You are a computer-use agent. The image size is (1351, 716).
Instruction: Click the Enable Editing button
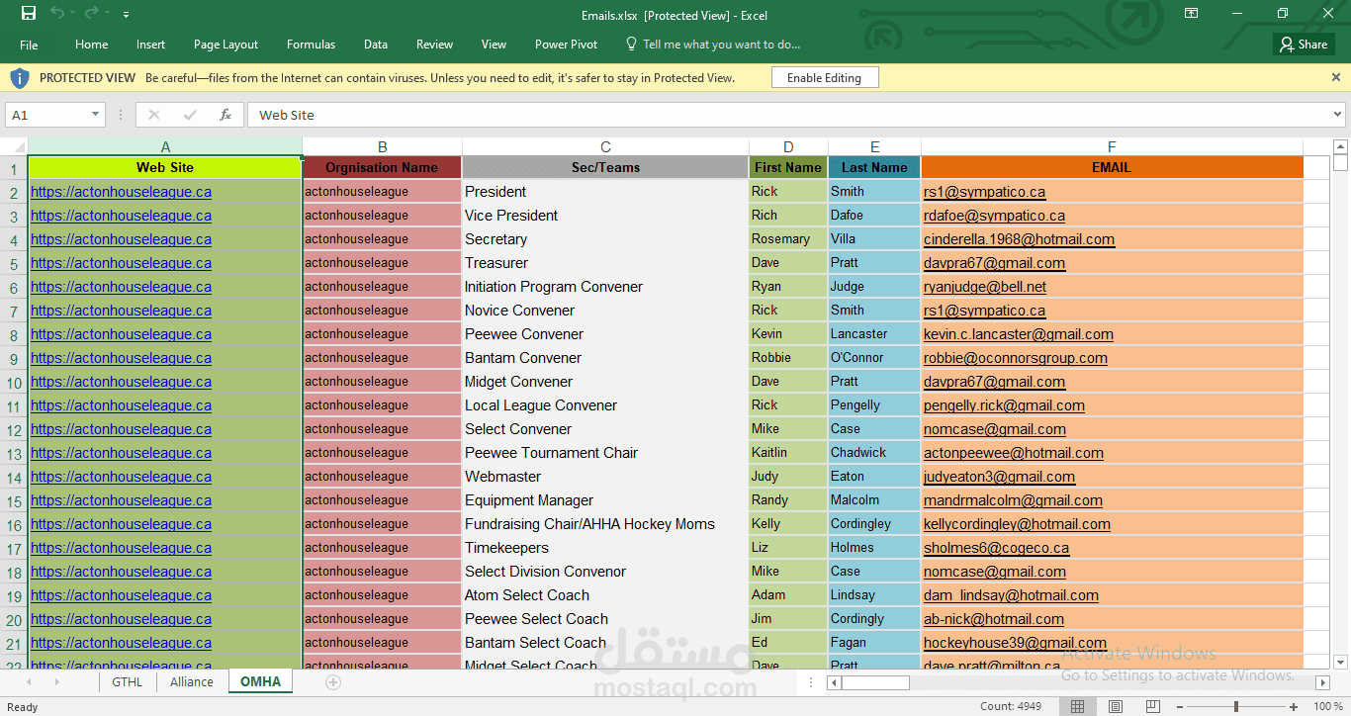[x=825, y=76]
